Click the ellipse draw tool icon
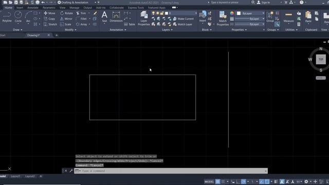Image resolution: width=329 pixels, height=185 pixels. [35, 18]
